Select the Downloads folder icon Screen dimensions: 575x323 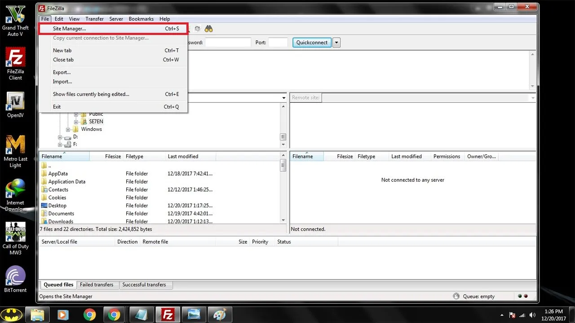pos(44,221)
